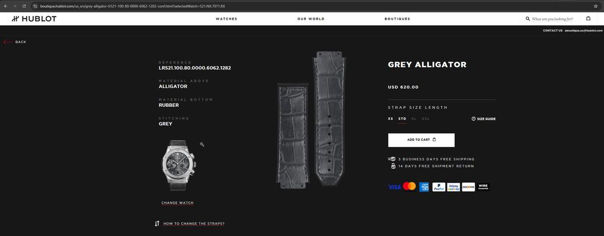Open the Boutiques menu
Viewport: 604px width, 236px height.
397,19
